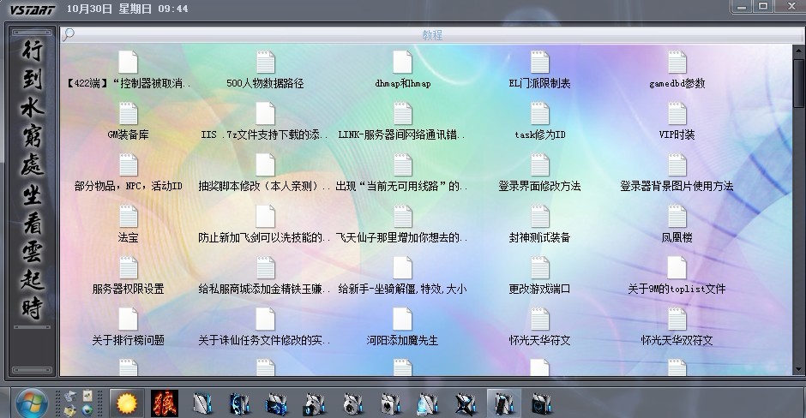
Task: Click the search magnifier icon
Action: point(69,34)
